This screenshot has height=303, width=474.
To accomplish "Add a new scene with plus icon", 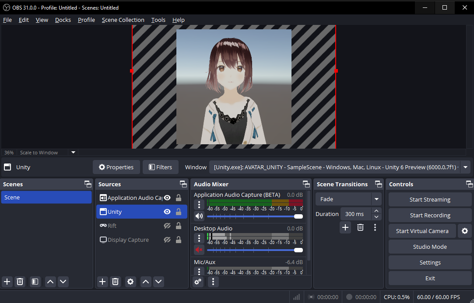I will coord(7,282).
